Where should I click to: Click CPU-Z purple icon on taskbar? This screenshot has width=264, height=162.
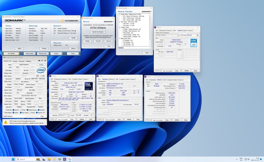coord(64,159)
